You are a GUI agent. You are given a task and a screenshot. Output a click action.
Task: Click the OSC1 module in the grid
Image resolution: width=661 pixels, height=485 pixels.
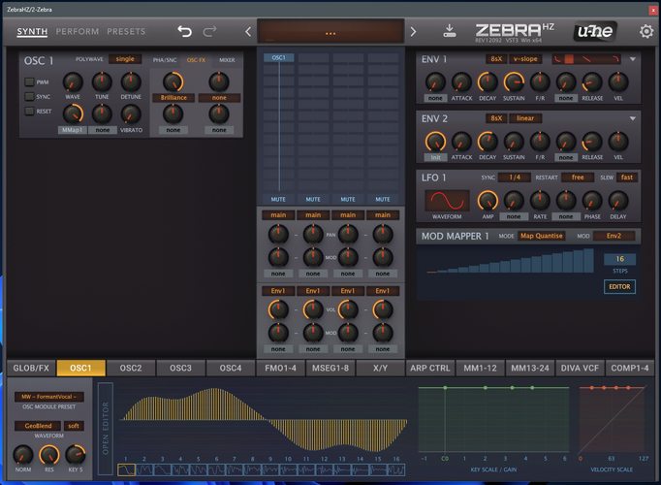[278, 58]
